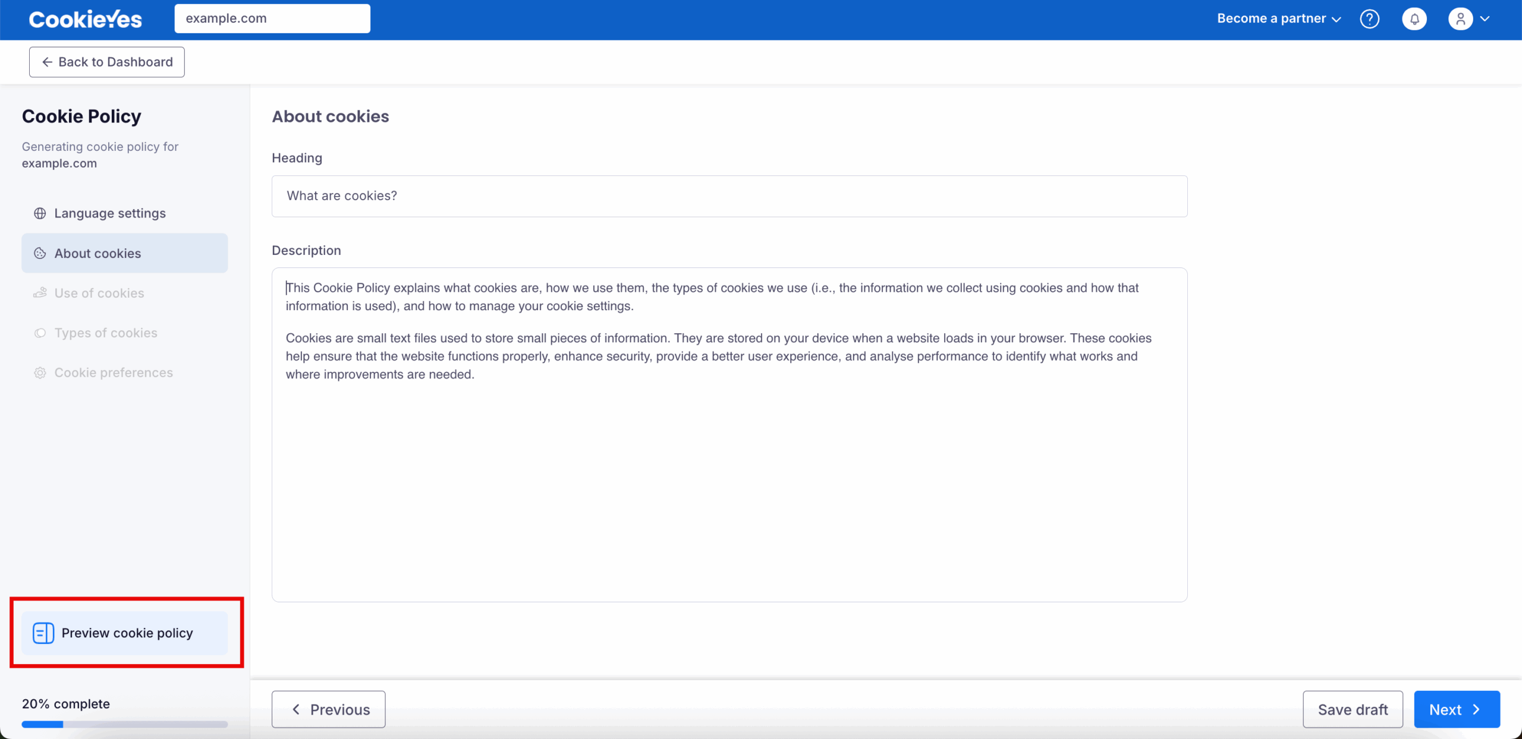Image resolution: width=1522 pixels, height=739 pixels.
Task: Open the help question mark icon
Action: pos(1370,18)
